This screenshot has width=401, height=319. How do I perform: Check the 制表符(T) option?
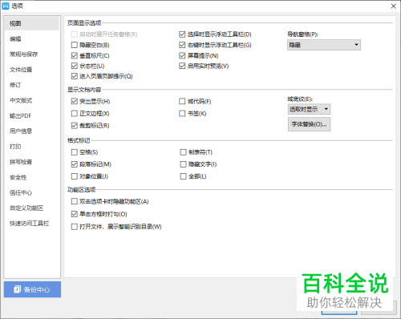pos(183,152)
